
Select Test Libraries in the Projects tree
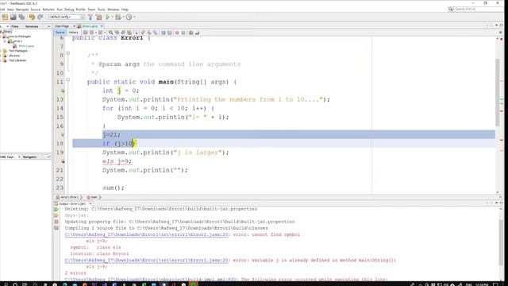tap(17, 60)
